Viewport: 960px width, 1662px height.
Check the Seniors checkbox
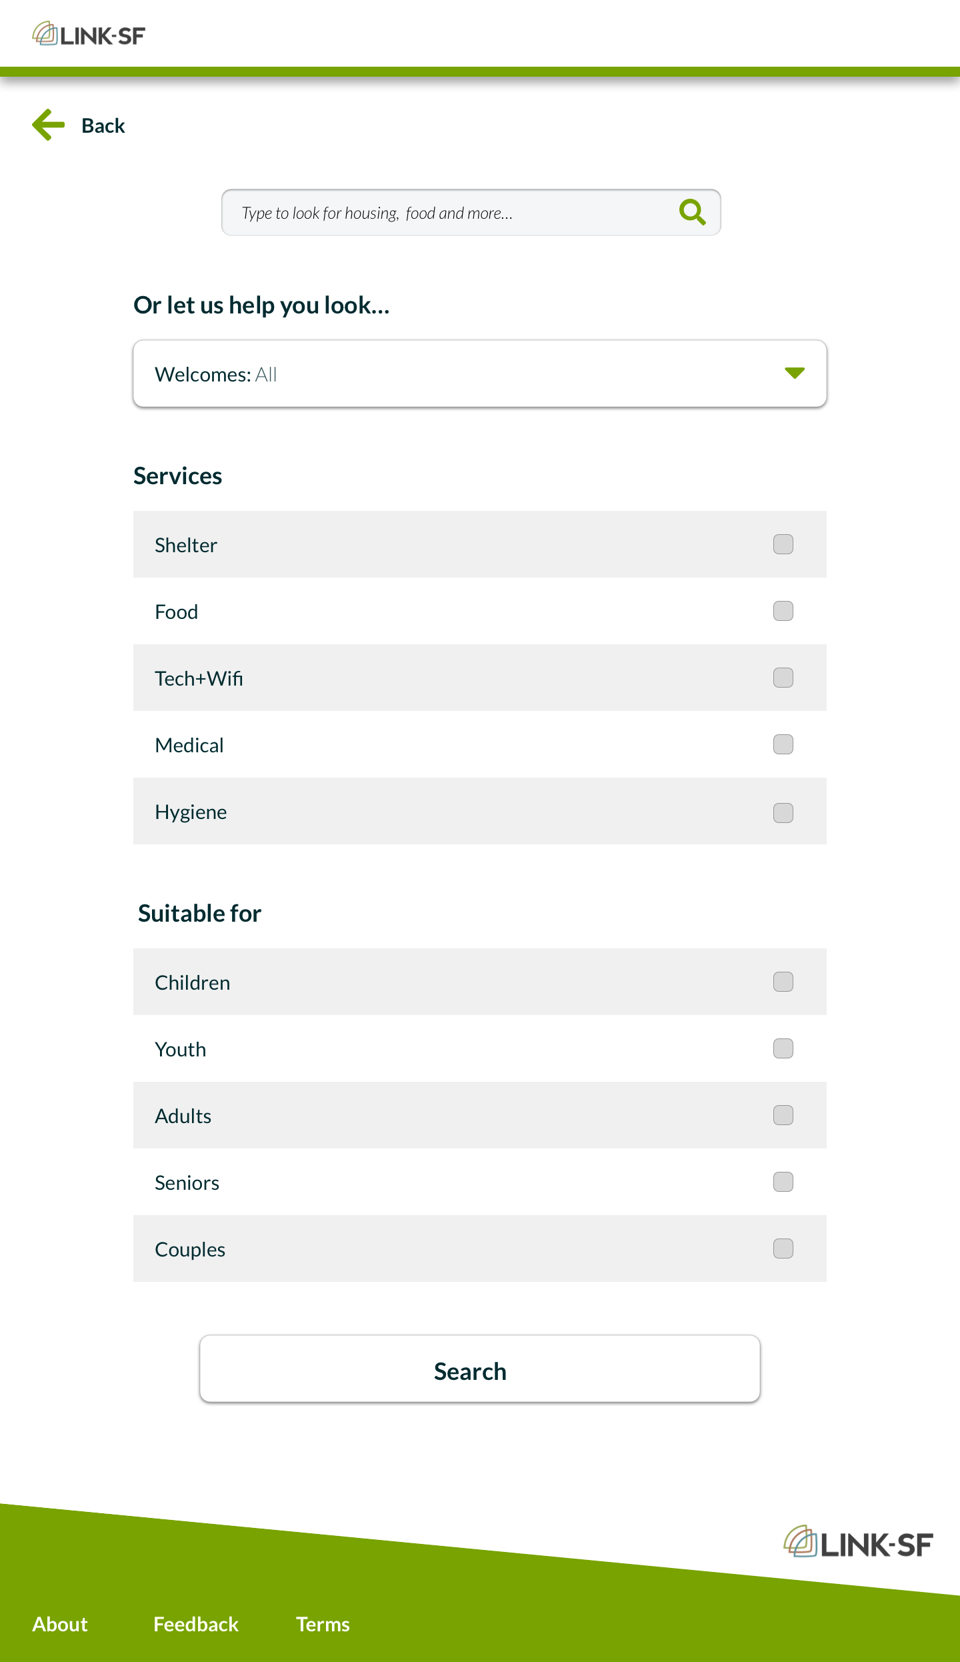click(783, 1182)
